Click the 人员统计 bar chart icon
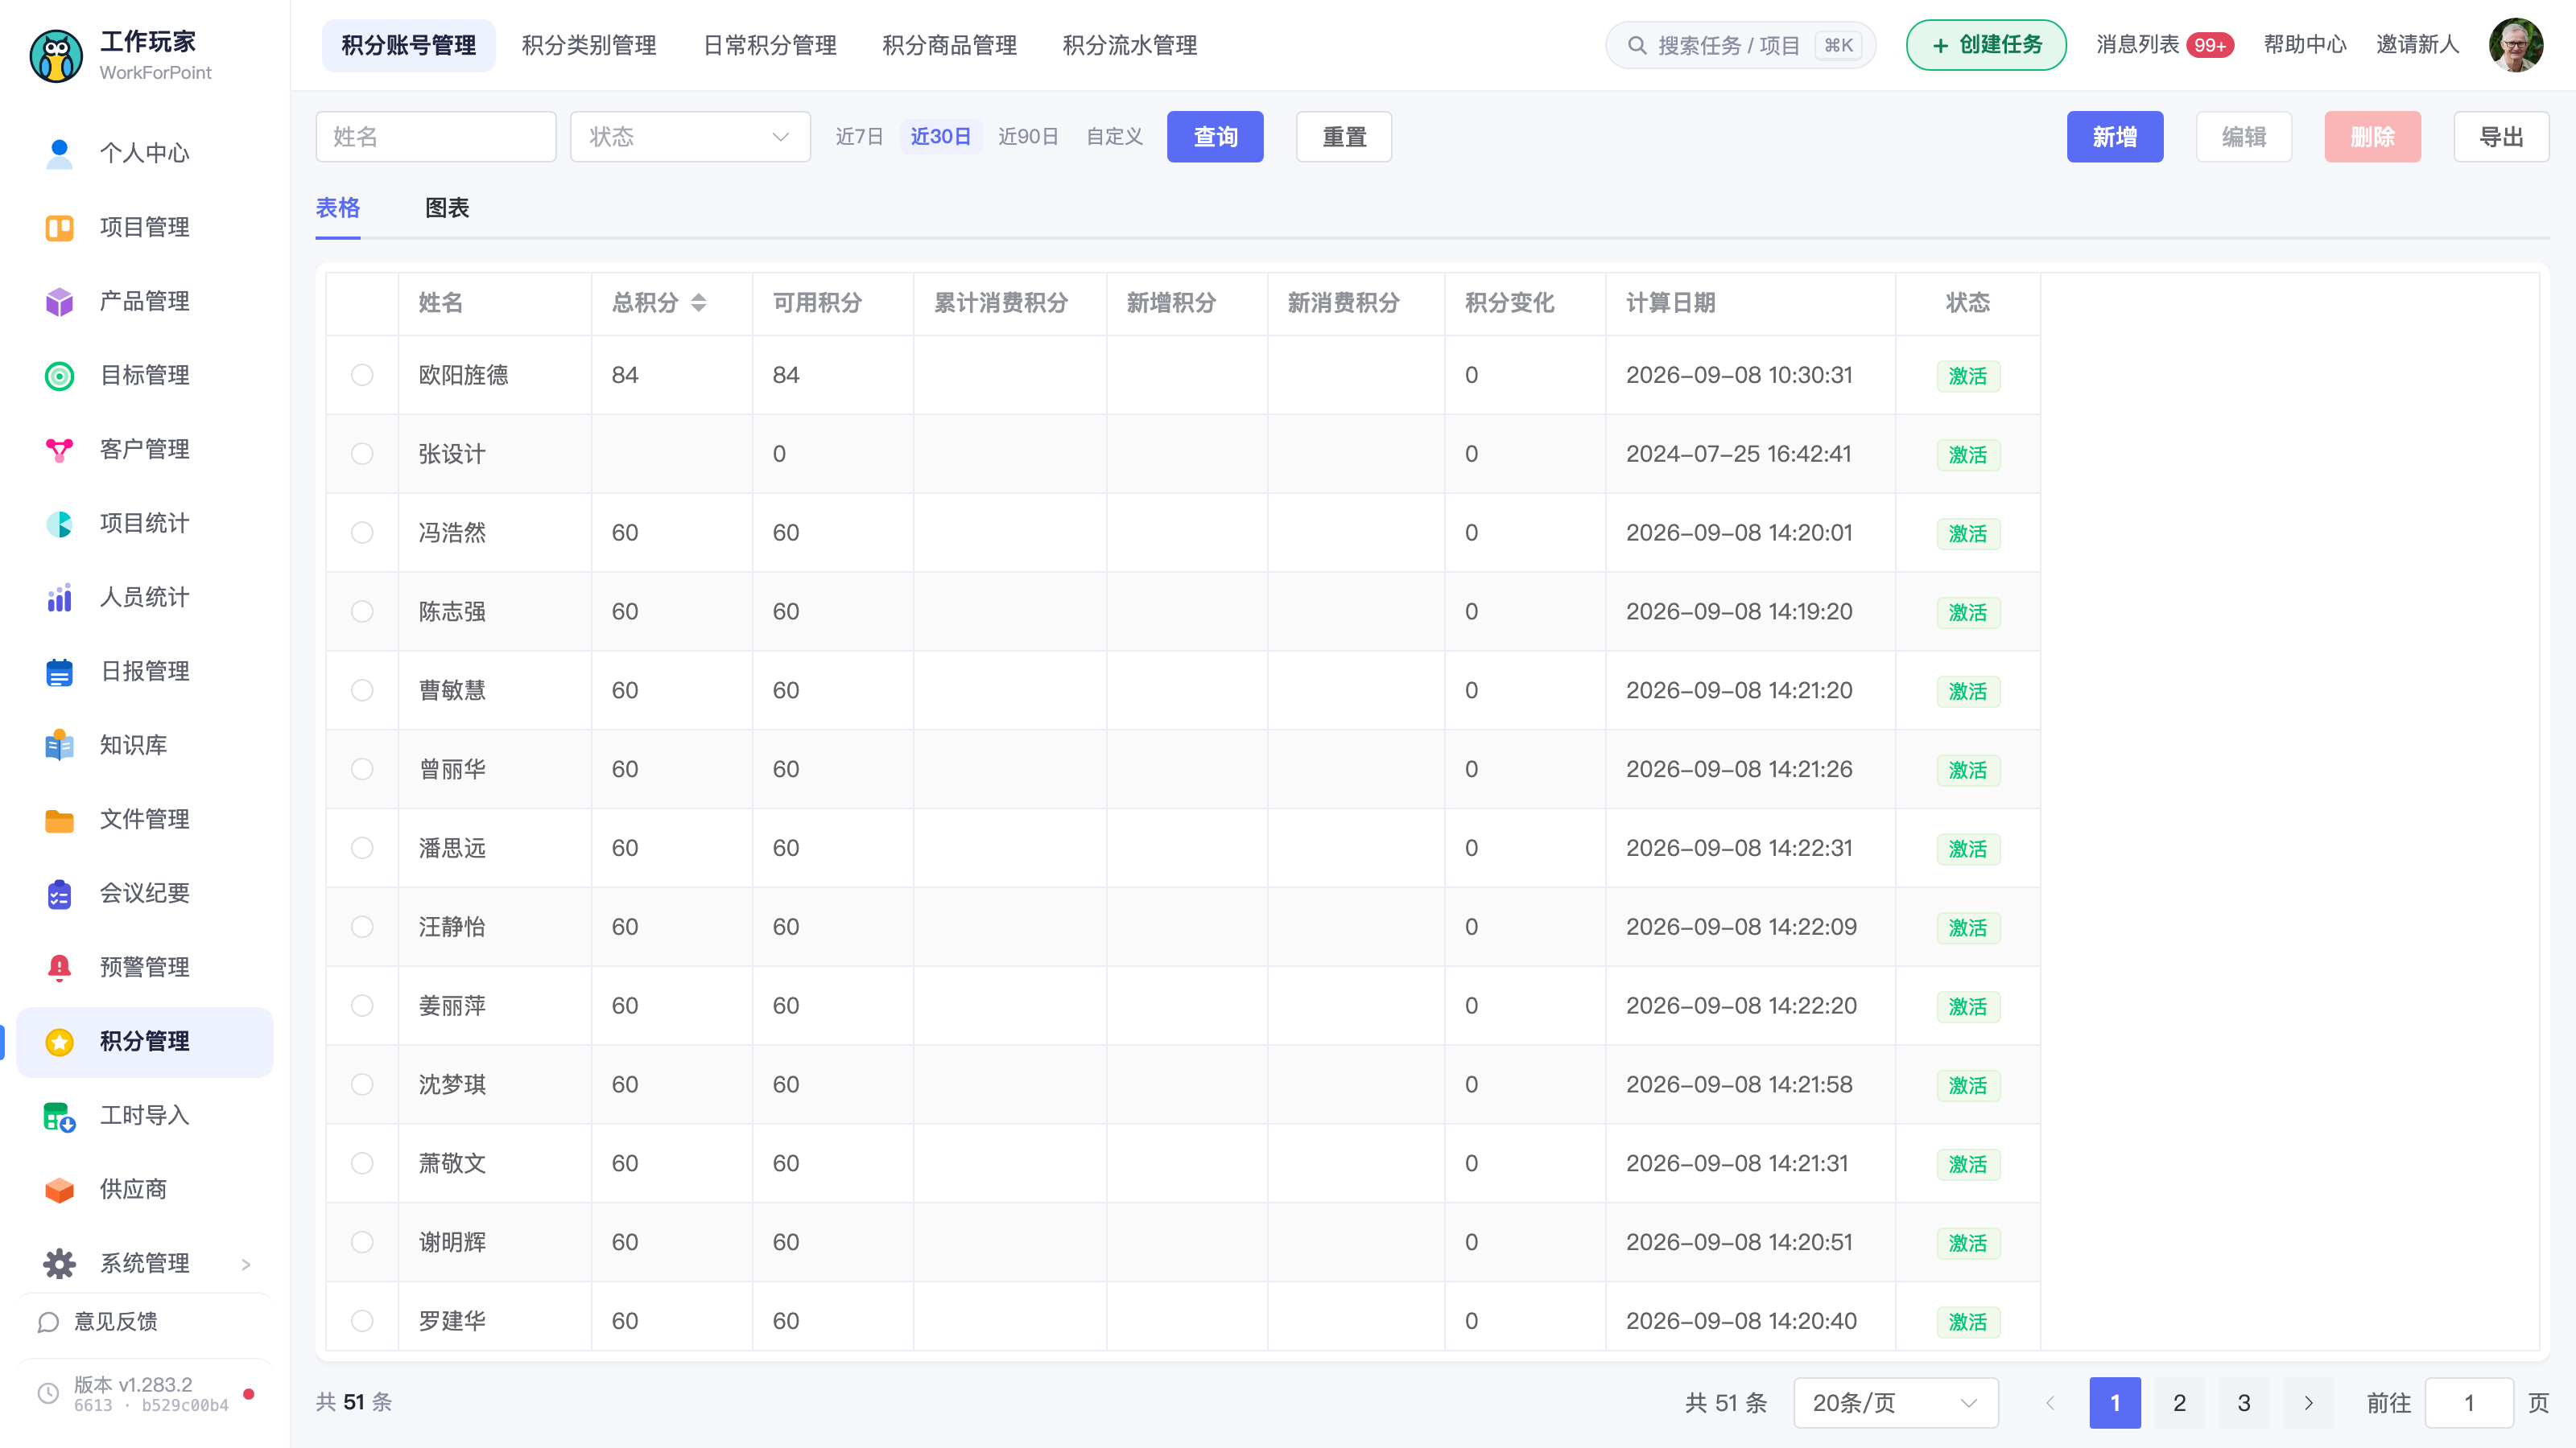Viewport: 2576px width, 1448px height. click(59, 597)
